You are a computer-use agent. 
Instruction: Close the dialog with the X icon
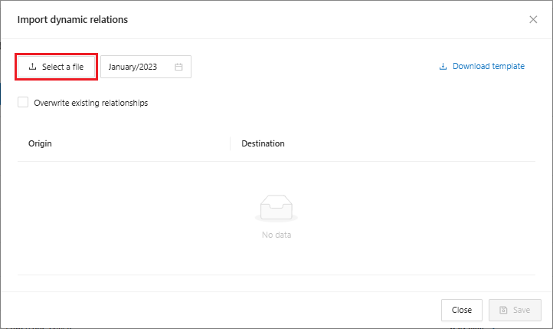click(x=533, y=19)
